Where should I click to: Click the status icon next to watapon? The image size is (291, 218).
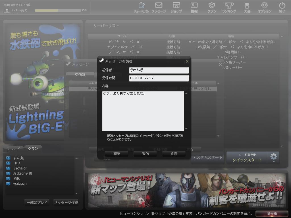(x=8, y=184)
